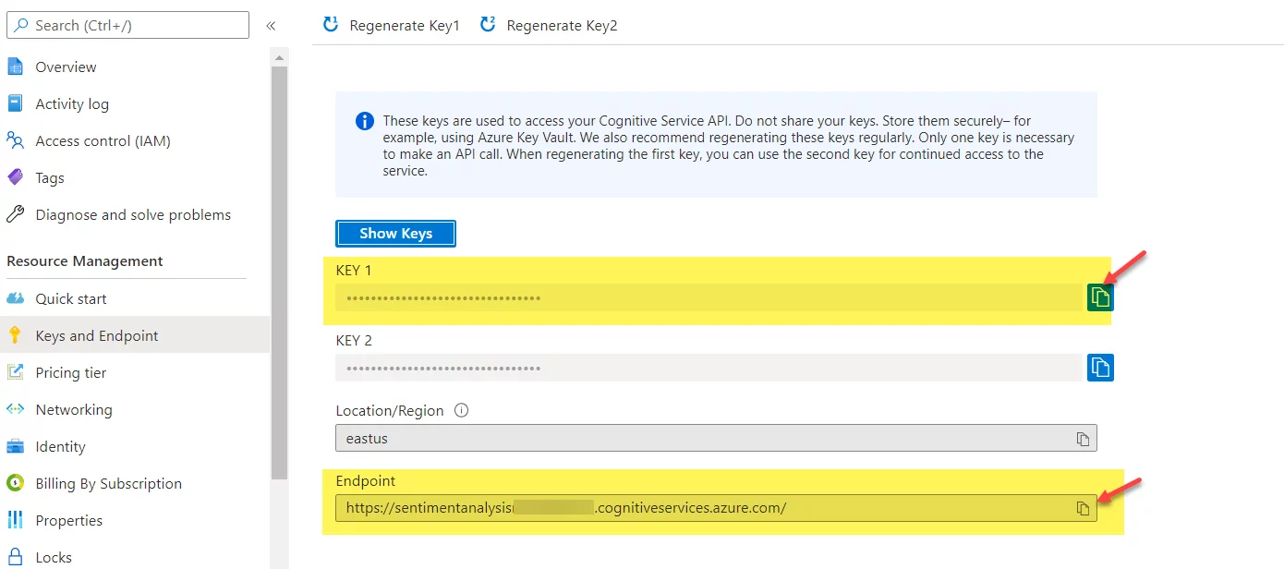Screen dimensions: 1284x569
Task: Click the Overview icon in the sidebar
Action: (x=15, y=67)
